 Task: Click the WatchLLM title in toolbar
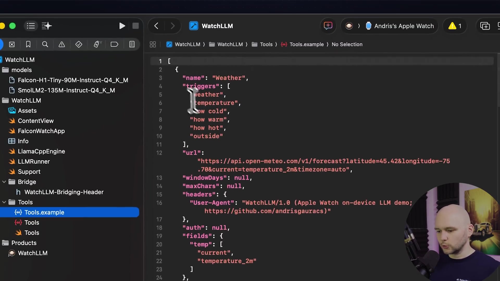pyautogui.click(x=217, y=26)
